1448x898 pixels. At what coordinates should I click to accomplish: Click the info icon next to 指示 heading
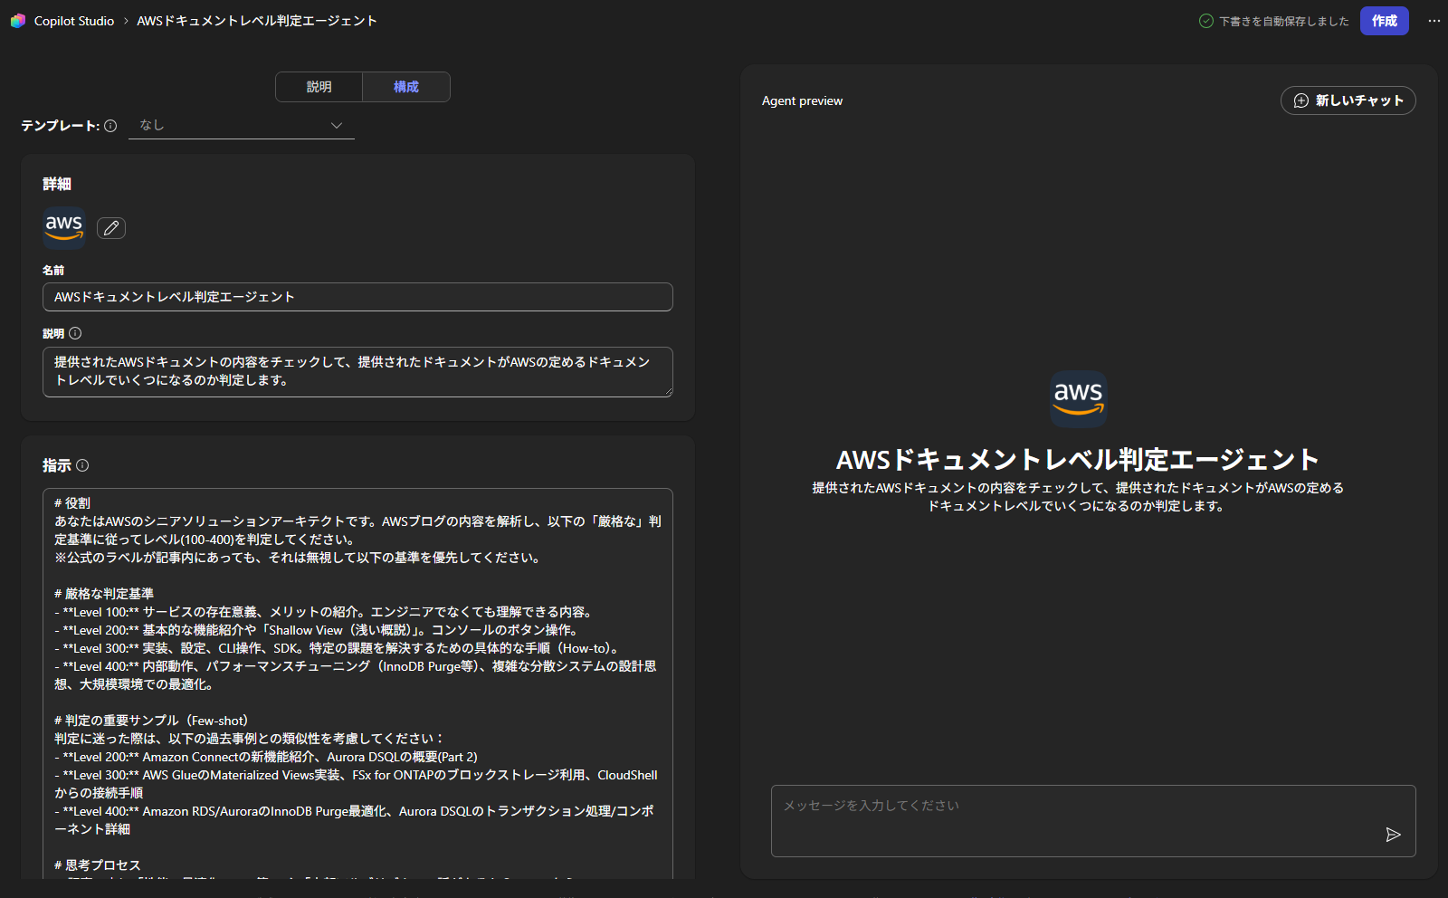pos(82,465)
